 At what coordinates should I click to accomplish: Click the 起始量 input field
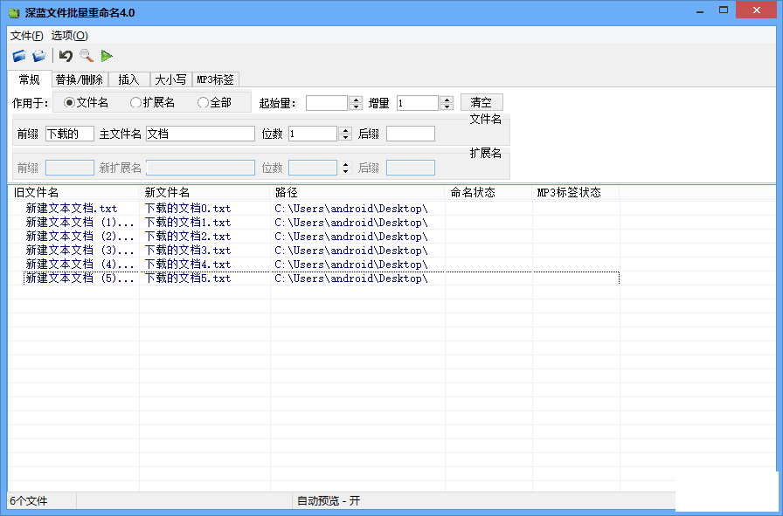[327, 103]
